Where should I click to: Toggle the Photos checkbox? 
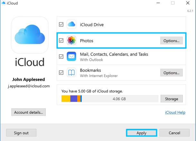[61, 41]
